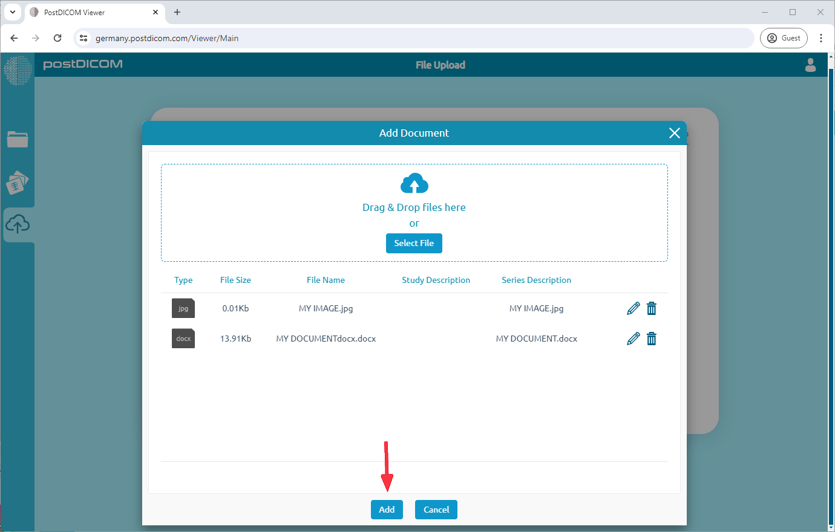Image resolution: width=835 pixels, height=532 pixels.
Task: Open the tab search dropdown arrow in Chrome
Action: tap(13, 12)
